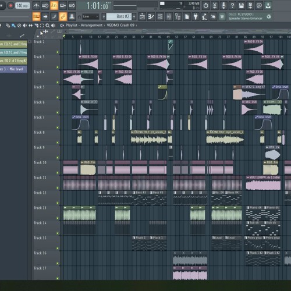Mute Track 2 with its green light
Screen dimensions: 291x291
pyautogui.click(x=58, y=52)
